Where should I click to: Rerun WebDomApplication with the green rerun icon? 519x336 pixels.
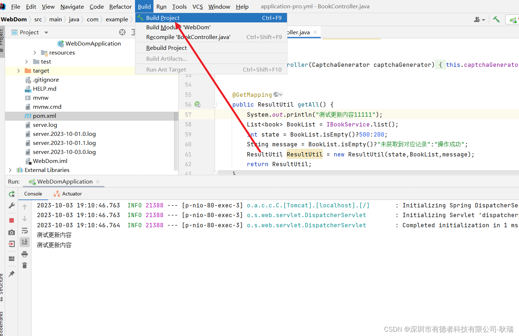click(12, 194)
